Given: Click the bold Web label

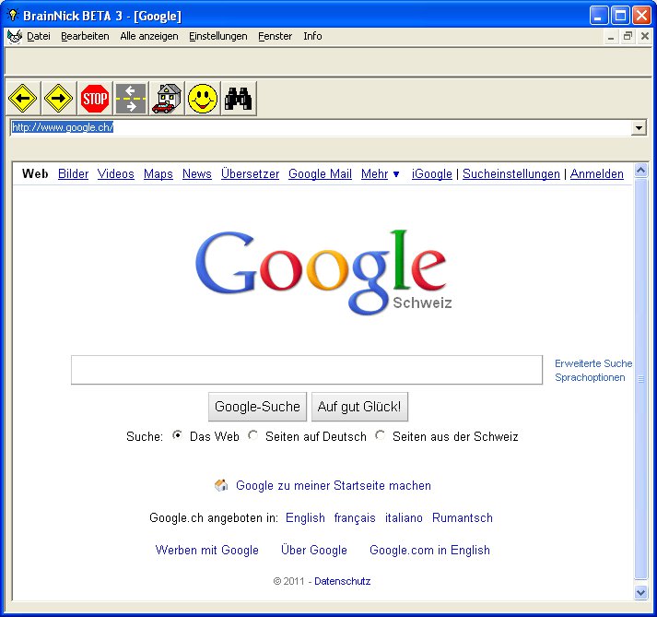Looking at the screenshot, I should click(x=35, y=173).
